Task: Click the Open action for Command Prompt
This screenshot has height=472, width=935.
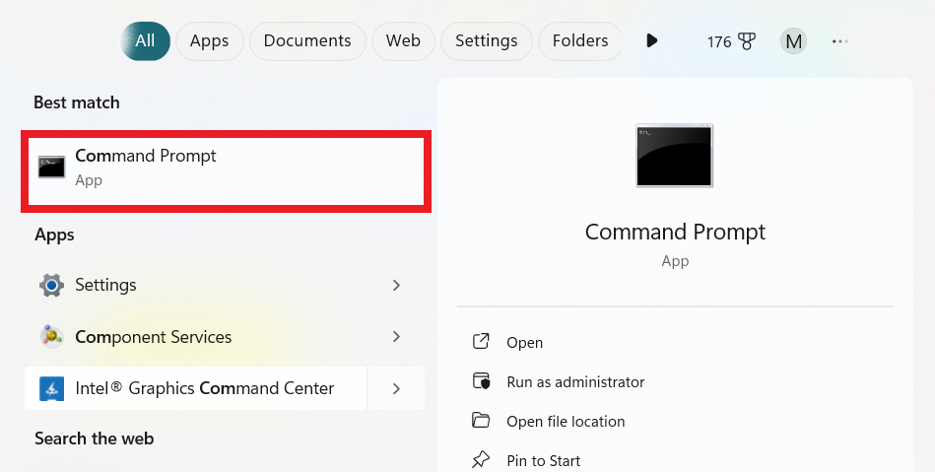Action: click(x=525, y=343)
